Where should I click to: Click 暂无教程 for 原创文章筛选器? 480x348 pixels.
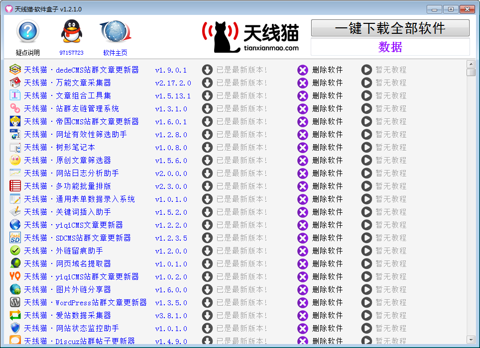coord(391,160)
